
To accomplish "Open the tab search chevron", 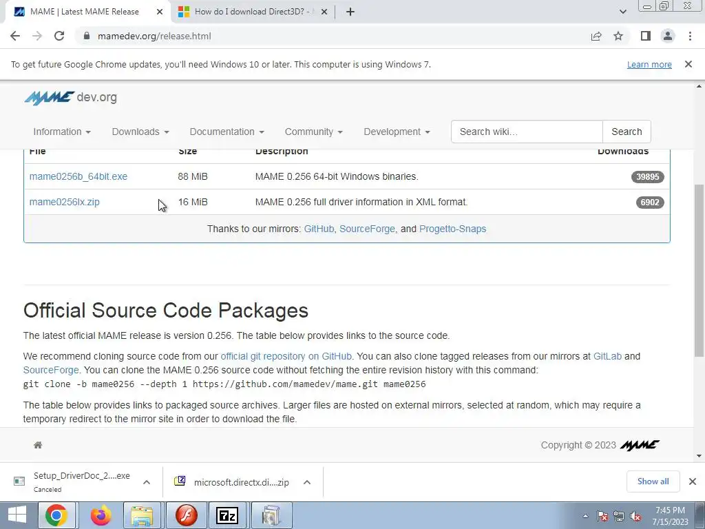I will coord(622,12).
